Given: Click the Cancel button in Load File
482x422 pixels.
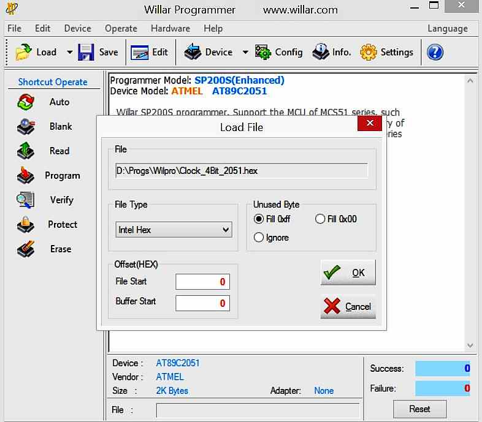Looking at the screenshot, I should pos(348,306).
